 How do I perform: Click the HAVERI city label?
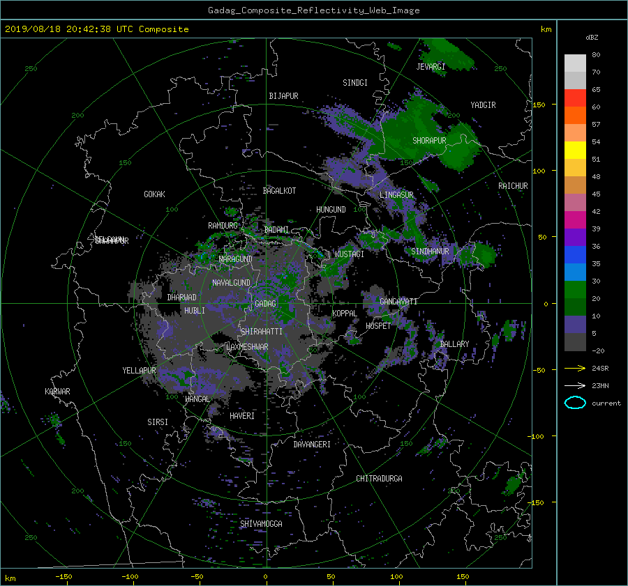(242, 416)
